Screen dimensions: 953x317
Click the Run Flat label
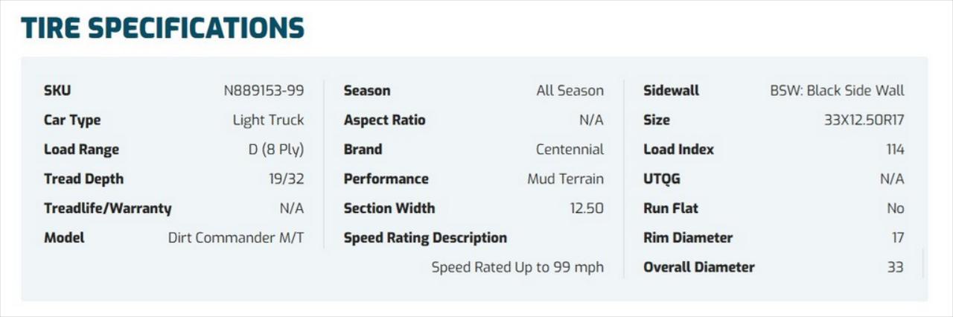pos(671,208)
